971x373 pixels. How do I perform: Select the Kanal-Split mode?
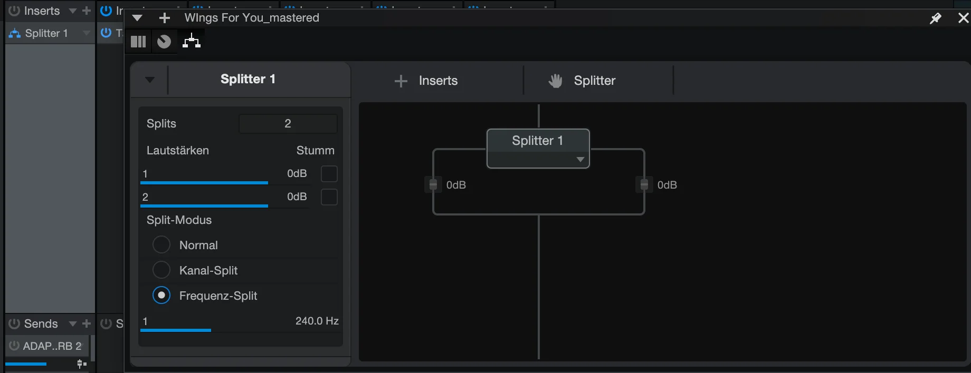[161, 270]
